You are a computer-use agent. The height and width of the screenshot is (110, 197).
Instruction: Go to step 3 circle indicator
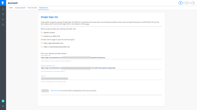pos(193,3)
